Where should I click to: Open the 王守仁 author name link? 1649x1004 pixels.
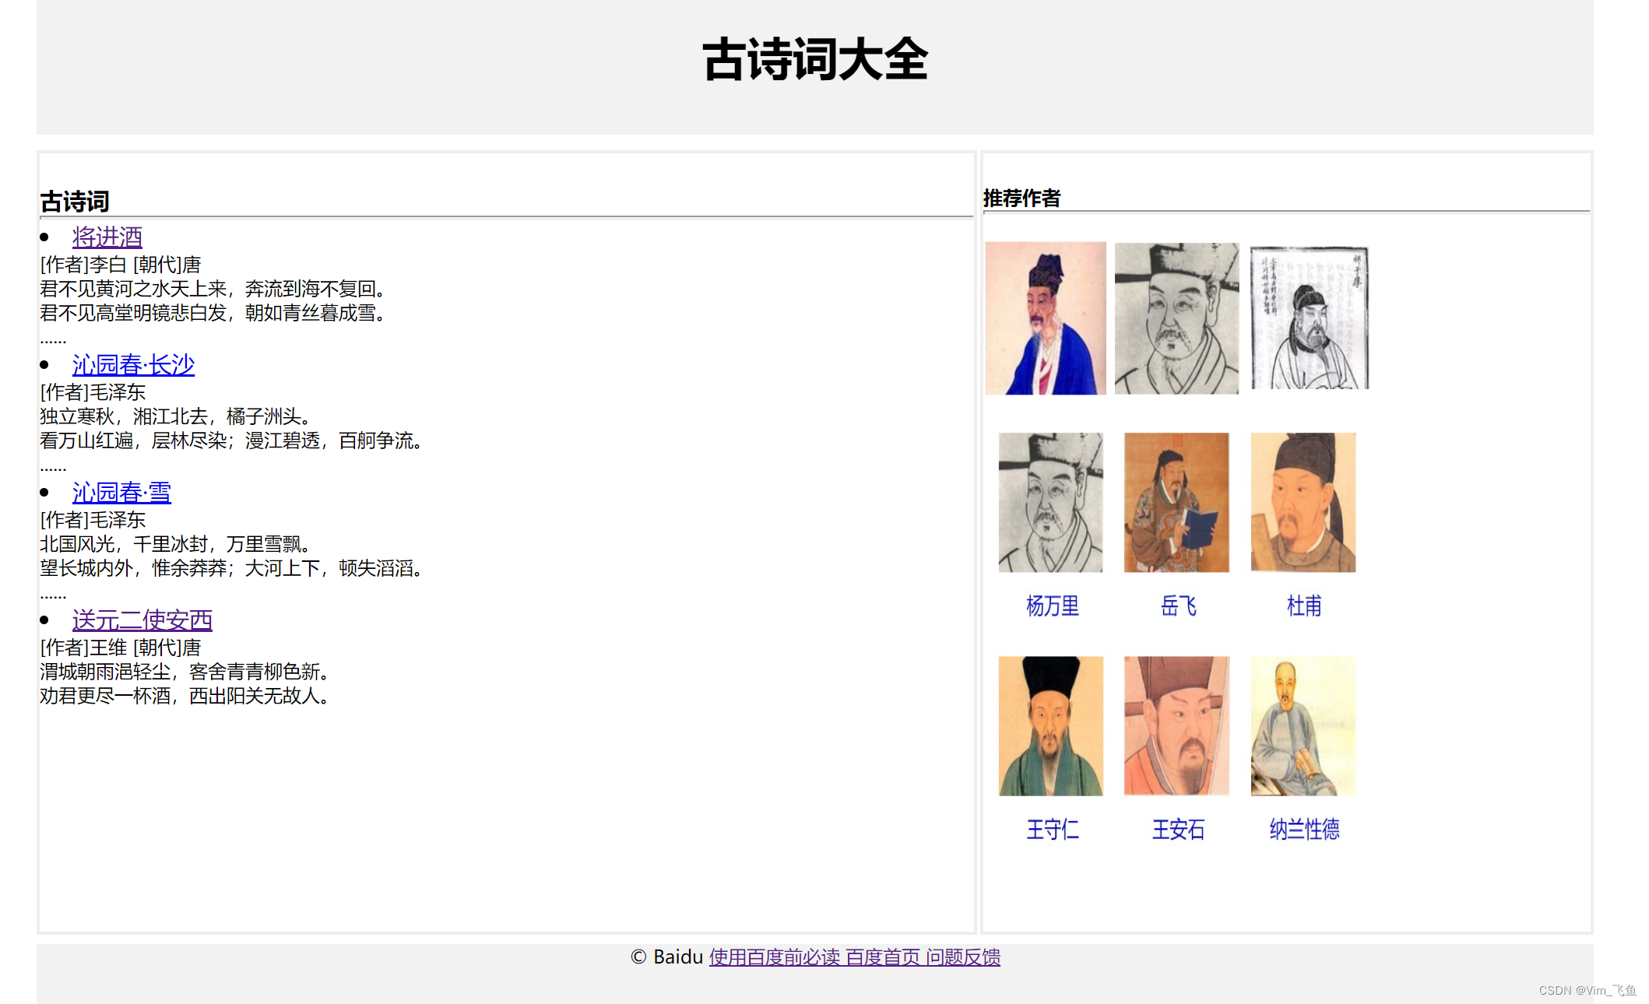coord(1052,829)
